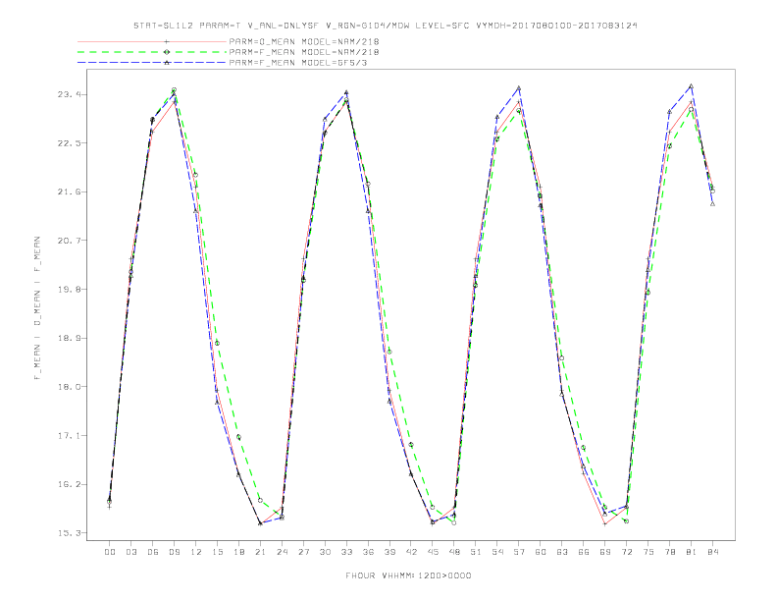The height and width of the screenshot is (601, 777).
Task: Click x-axis tick label 00
Action: point(110,552)
